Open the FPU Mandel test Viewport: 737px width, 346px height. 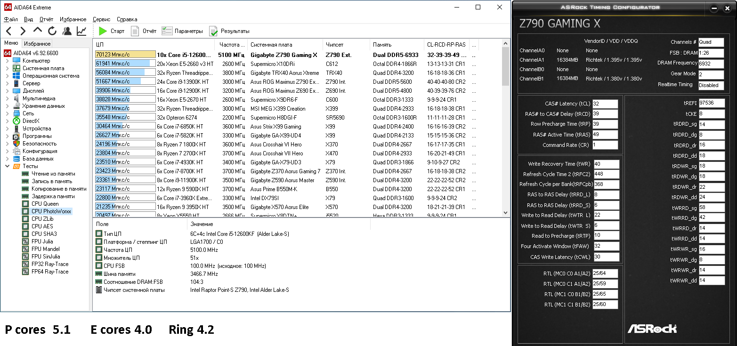(x=46, y=249)
